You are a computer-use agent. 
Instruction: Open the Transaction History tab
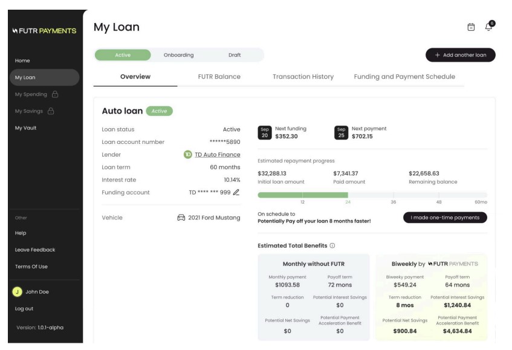303,77
